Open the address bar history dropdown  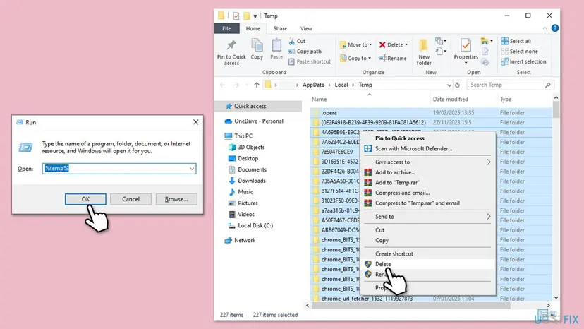click(449, 85)
